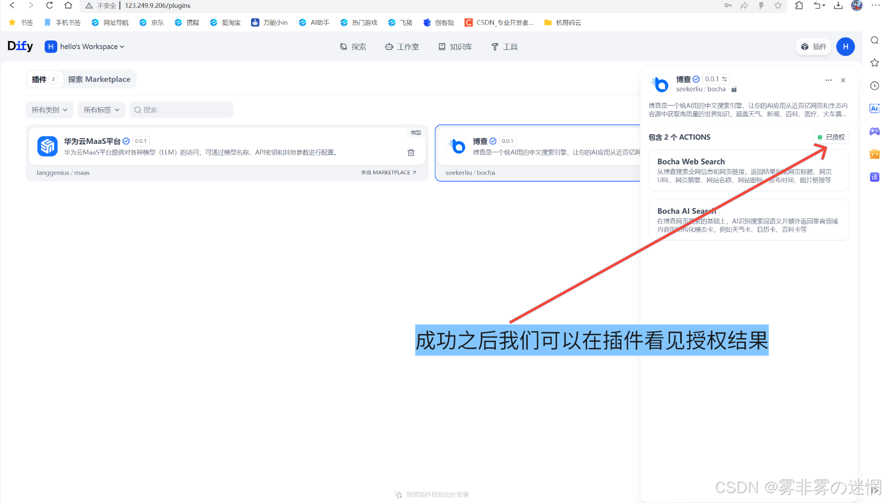Open the 创客贴 bookmark
The height and width of the screenshot is (503, 884).
(438, 23)
